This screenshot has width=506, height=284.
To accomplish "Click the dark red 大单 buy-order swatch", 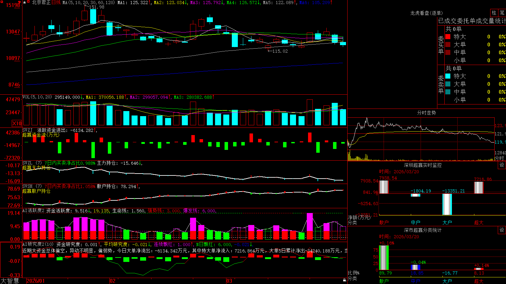I will tap(448, 44).
